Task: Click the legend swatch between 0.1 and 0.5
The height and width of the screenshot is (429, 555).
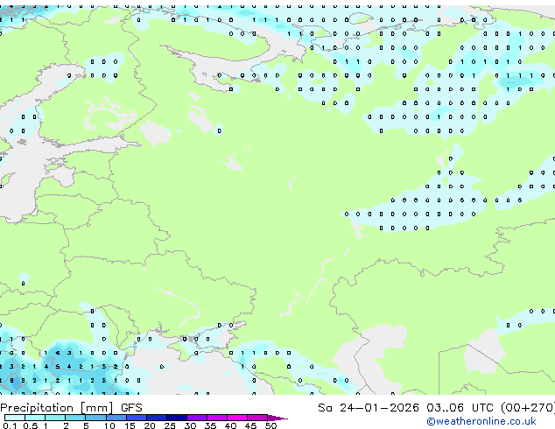Action: [15, 418]
